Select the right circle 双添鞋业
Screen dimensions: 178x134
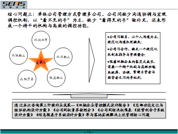(63, 57)
